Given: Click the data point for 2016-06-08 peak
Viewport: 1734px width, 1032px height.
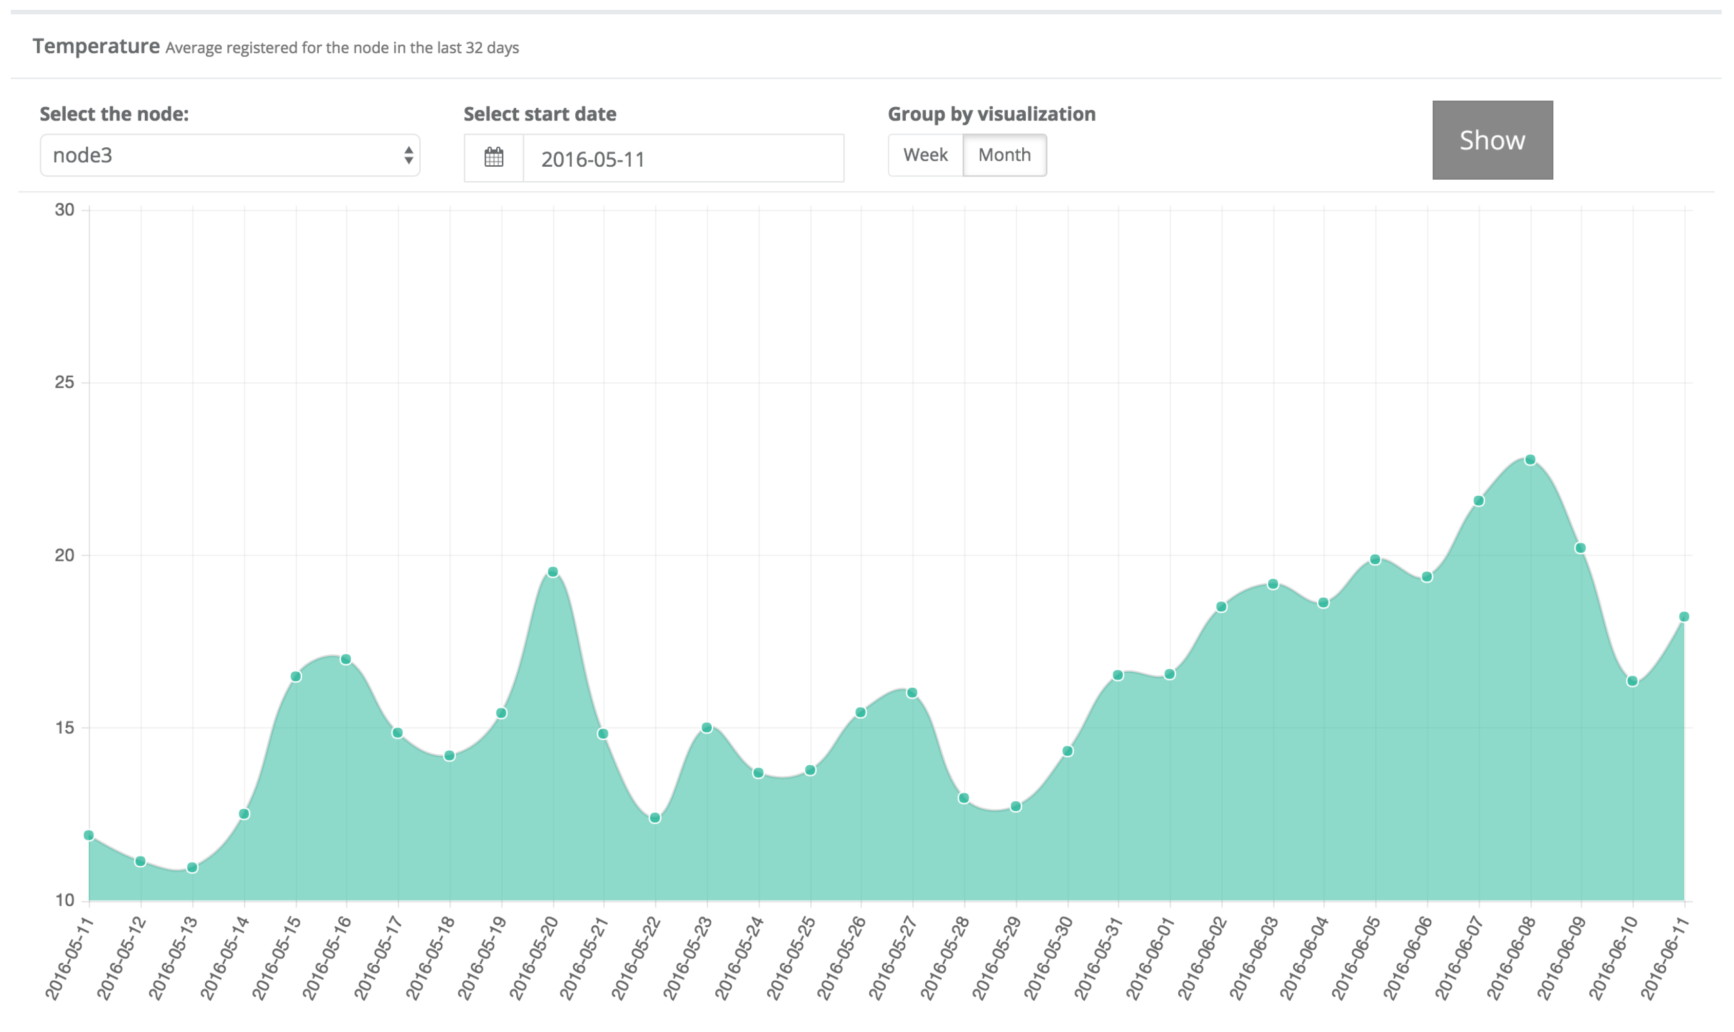Looking at the screenshot, I should click(1530, 460).
